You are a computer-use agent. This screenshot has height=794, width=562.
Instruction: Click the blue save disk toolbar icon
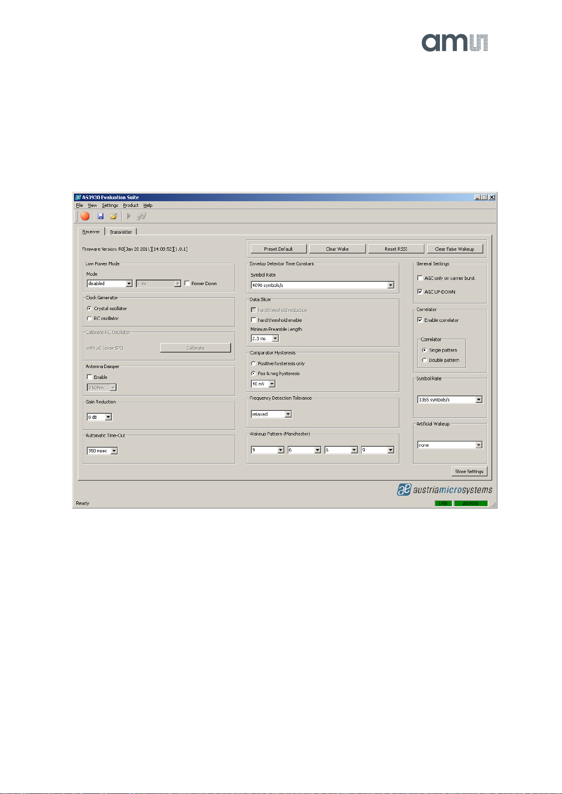(x=100, y=216)
